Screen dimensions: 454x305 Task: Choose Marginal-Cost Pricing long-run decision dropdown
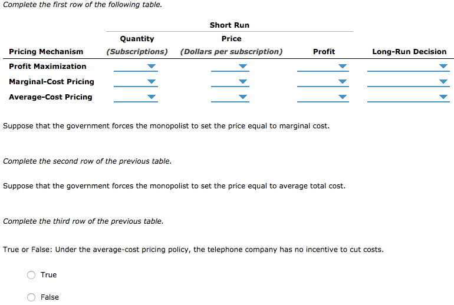click(408, 82)
